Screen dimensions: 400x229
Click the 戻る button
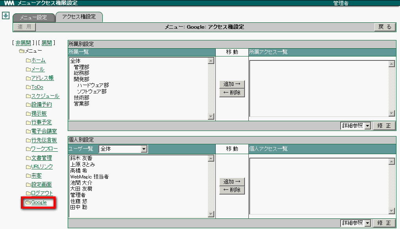[385, 27]
